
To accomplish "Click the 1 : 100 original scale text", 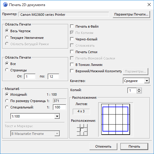I will click(52, 94).
